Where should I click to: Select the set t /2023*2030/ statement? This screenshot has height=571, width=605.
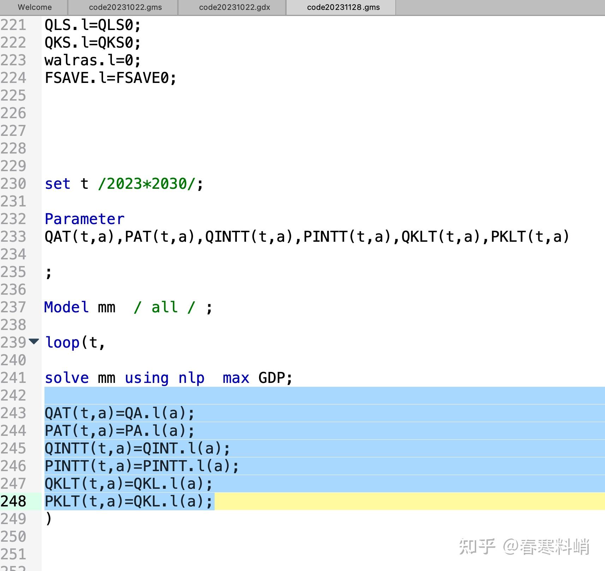click(x=124, y=184)
